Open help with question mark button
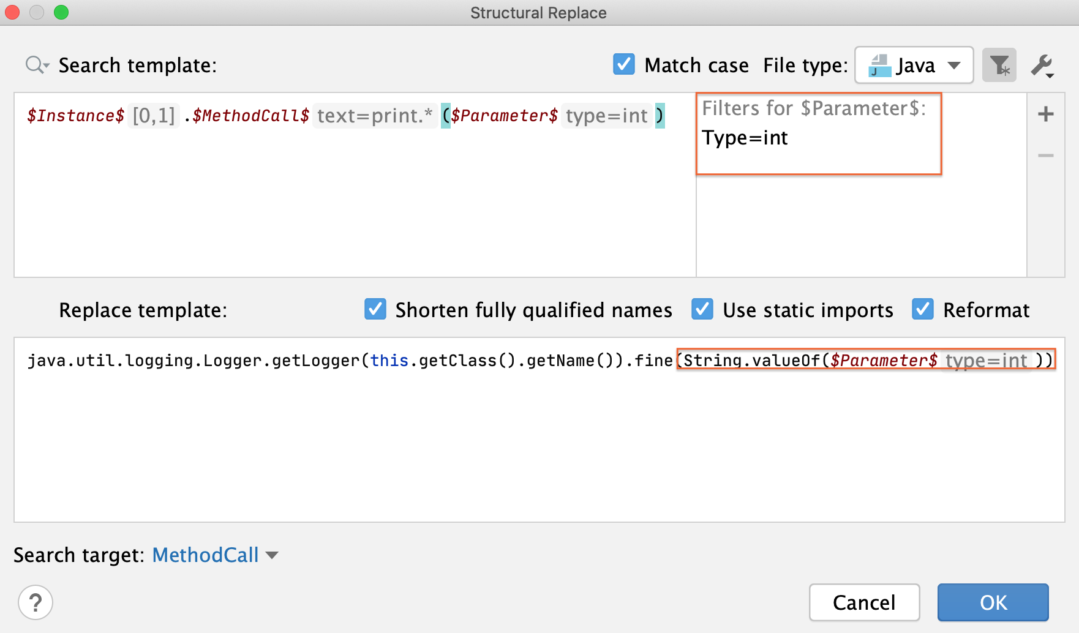Screen dimensions: 1079x633 pyautogui.click(x=36, y=602)
